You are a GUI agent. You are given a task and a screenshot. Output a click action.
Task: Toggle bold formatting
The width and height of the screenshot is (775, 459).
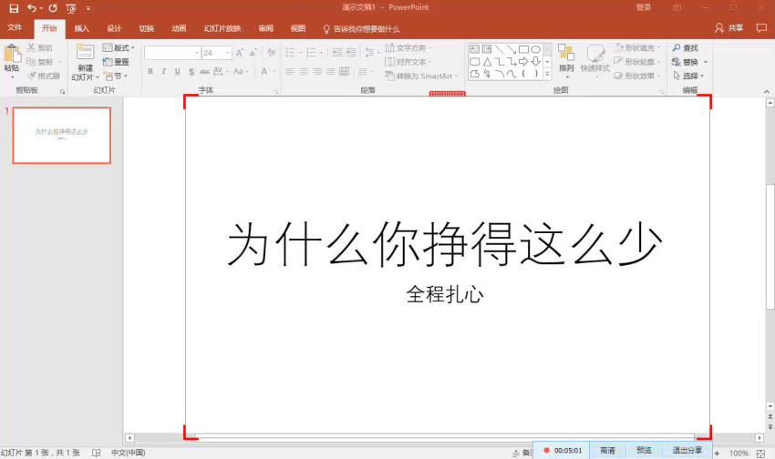point(150,72)
